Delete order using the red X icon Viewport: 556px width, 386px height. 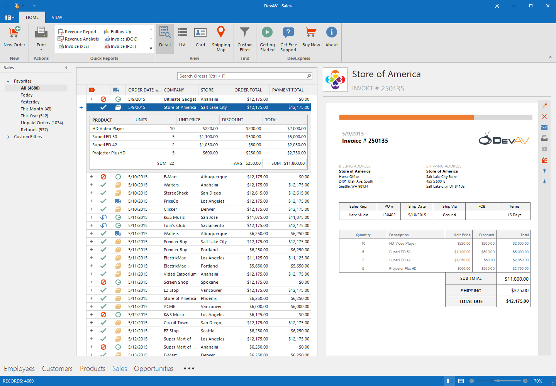[544, 117]
